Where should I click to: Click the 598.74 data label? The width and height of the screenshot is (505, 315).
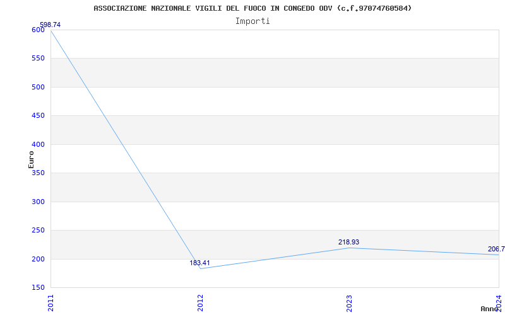tap(50, 25)
